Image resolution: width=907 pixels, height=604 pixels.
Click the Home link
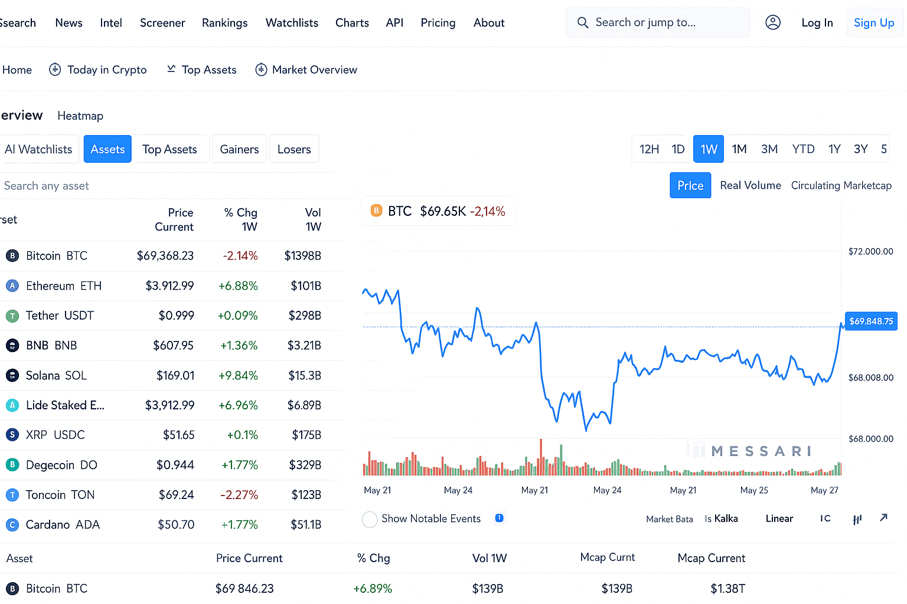(17, 70)
